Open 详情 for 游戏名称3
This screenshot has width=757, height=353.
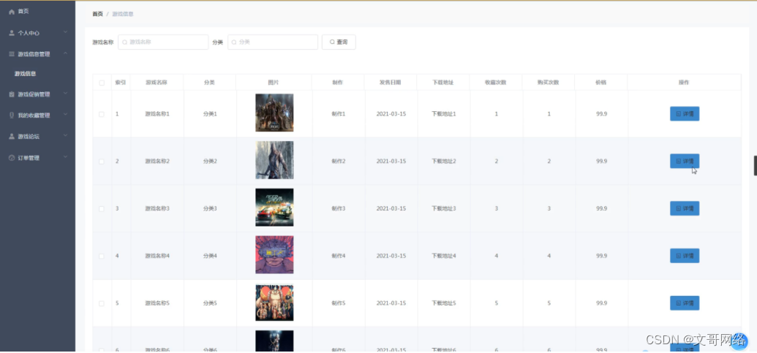[x=685, y=208]
